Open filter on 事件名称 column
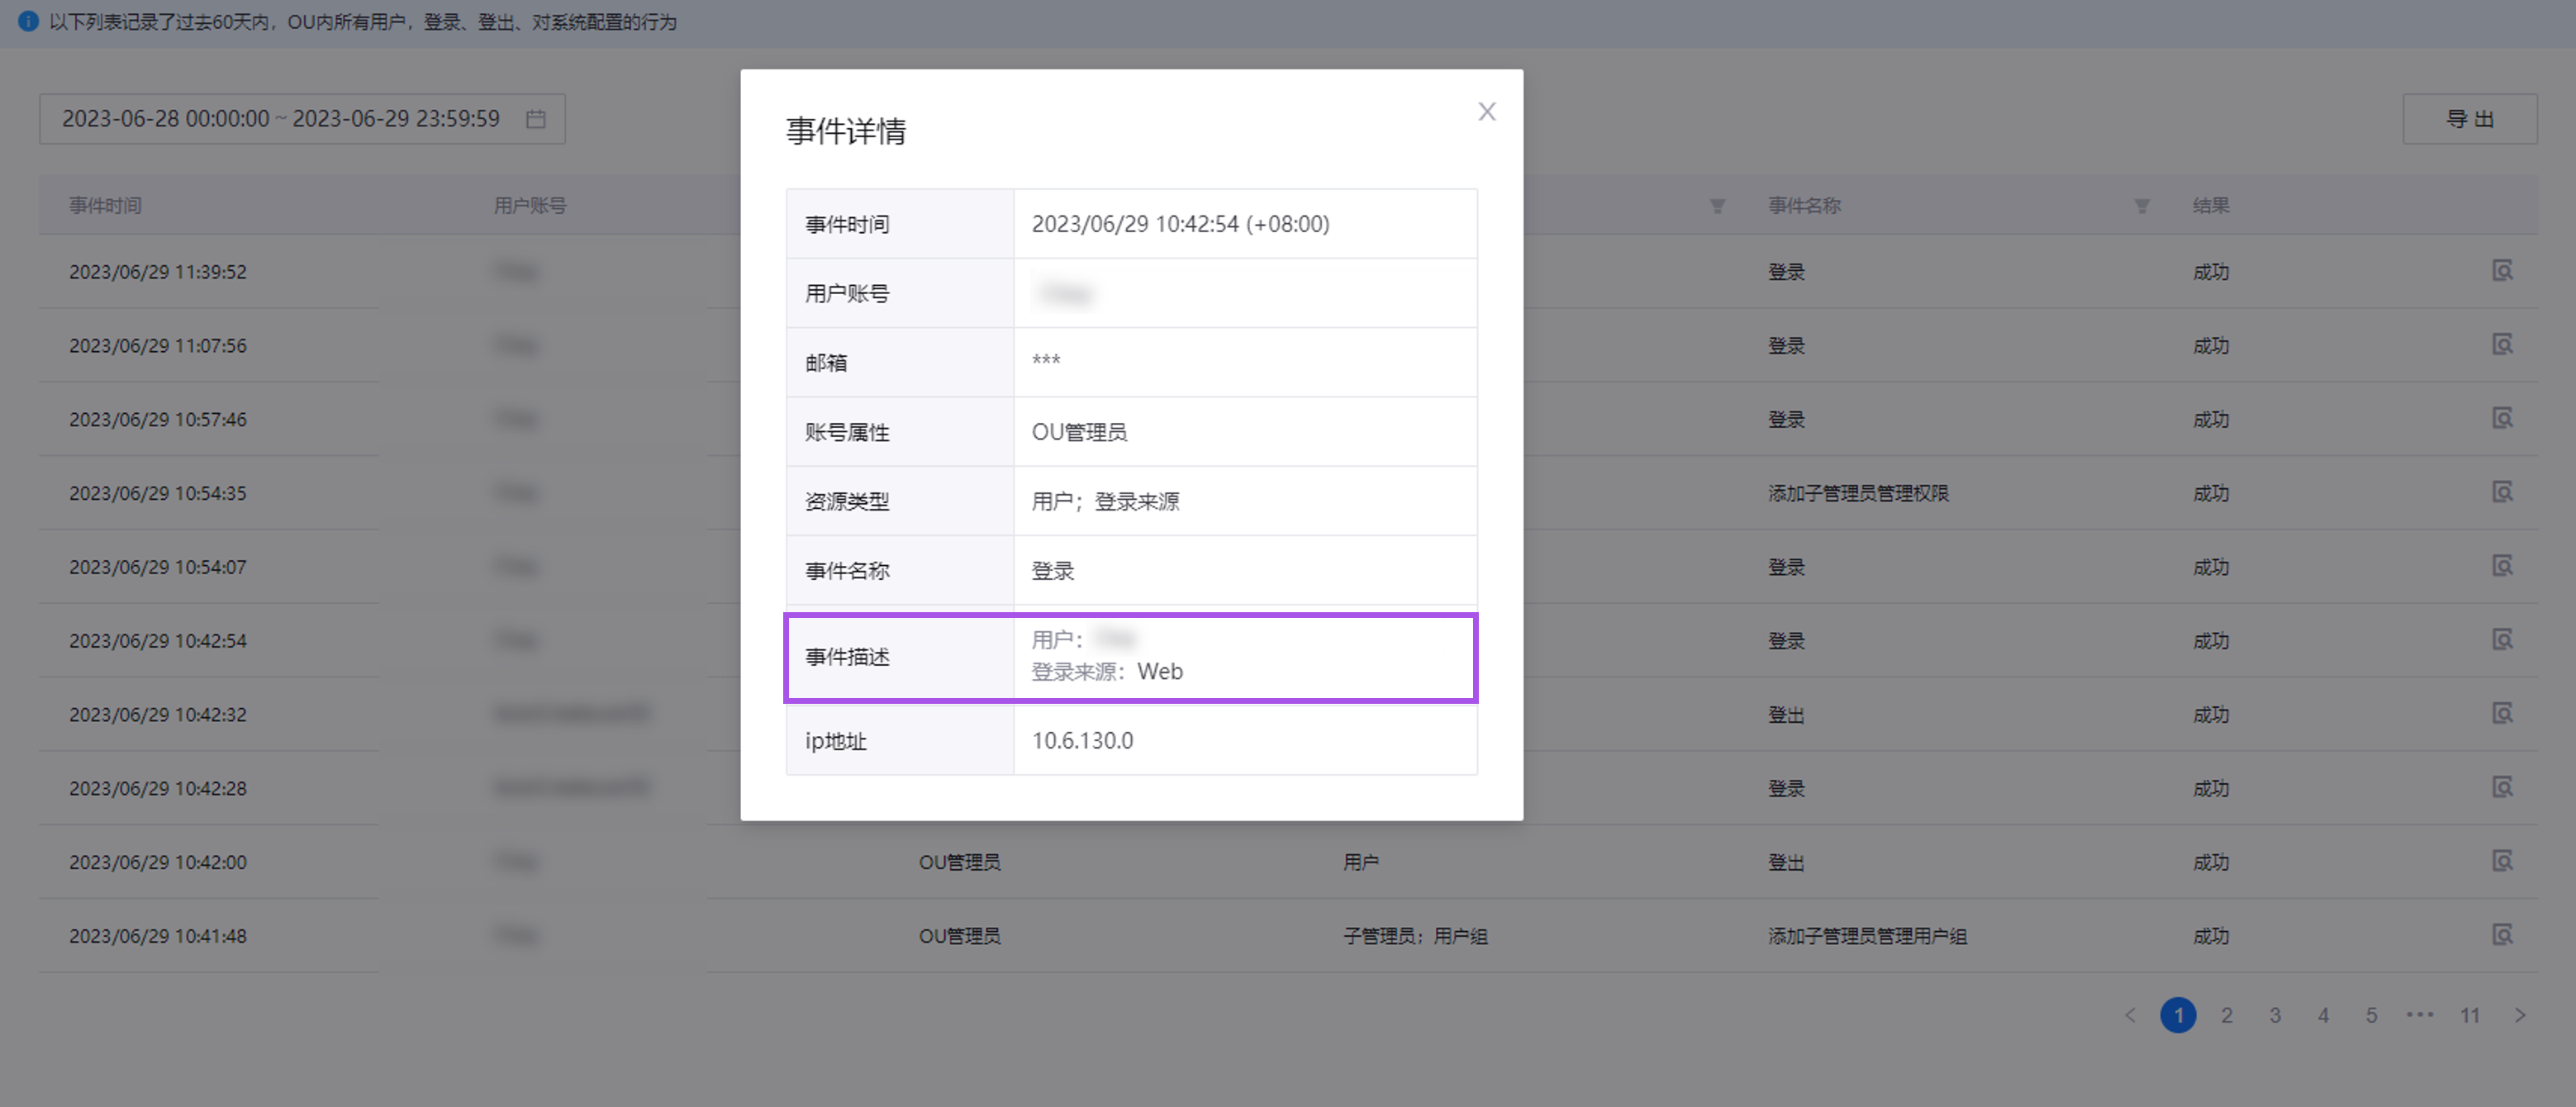Screen dimensions: 2576x1107 pyautogui.click(x=2141, y=206)
